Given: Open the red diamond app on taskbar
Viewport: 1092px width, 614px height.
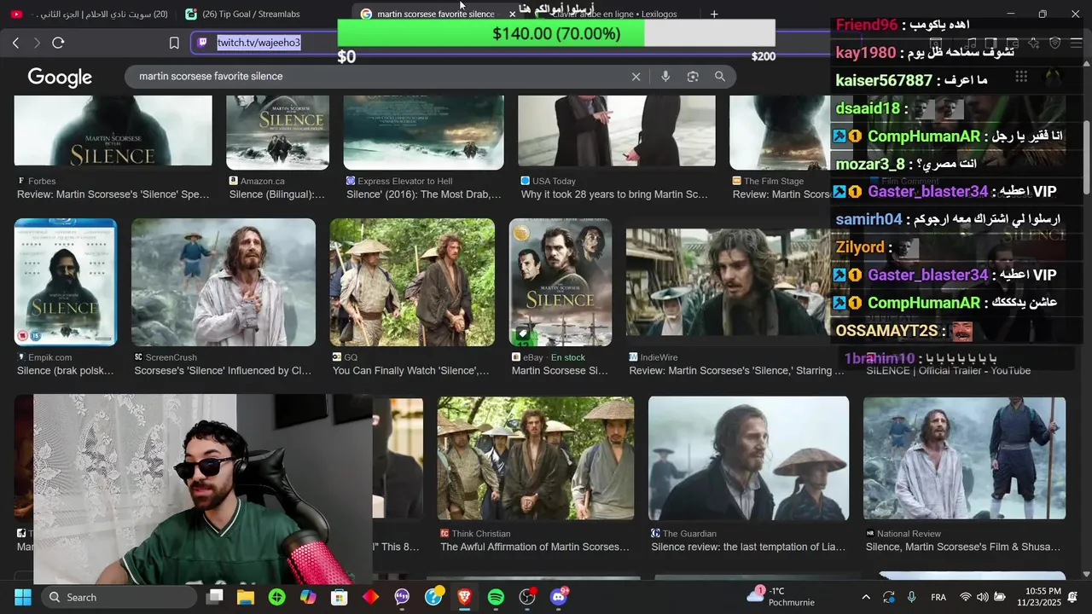Looking at the screenshot, I should tap(370, 597).
